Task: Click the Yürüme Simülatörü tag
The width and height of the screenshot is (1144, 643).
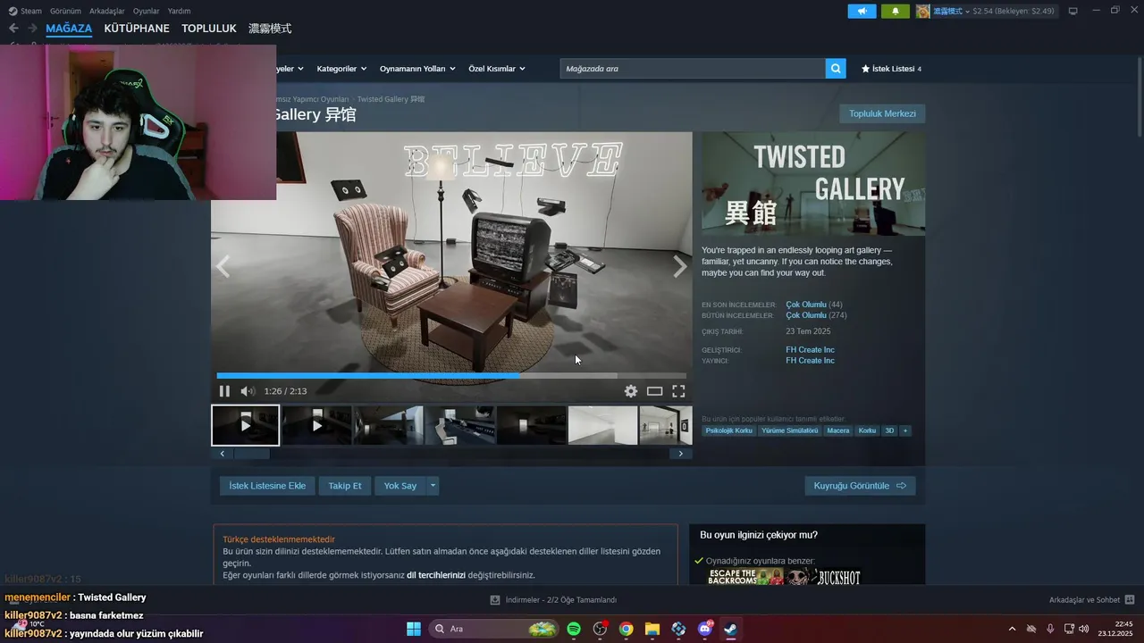Action: tap(790, 430)
